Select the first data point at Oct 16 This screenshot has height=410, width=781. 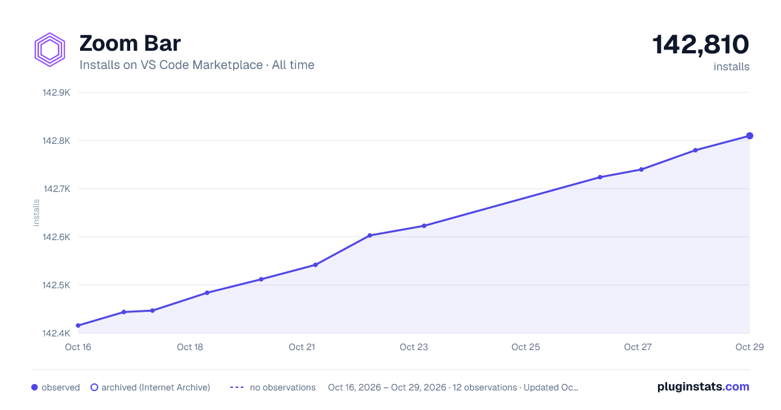coord(78,325)
